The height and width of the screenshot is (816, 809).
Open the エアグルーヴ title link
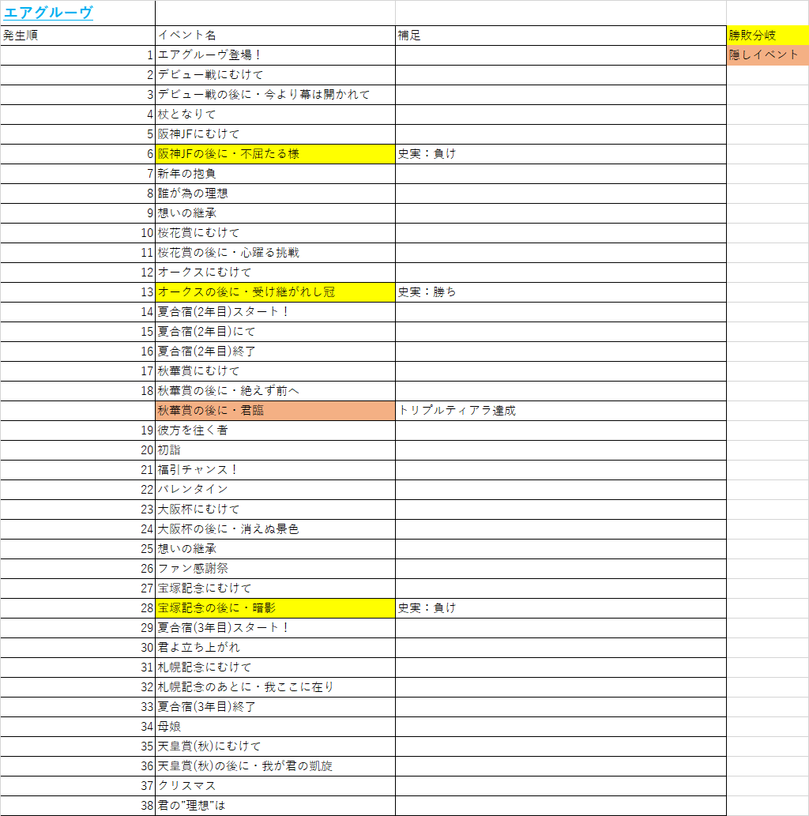tap(48, 13)
